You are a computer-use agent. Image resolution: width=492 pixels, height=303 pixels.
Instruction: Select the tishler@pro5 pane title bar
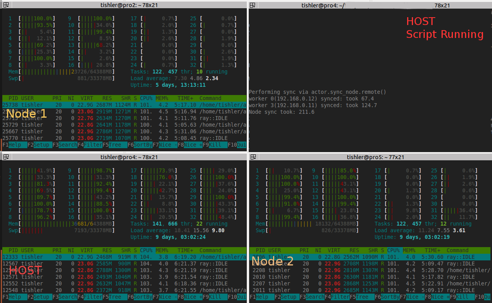(370, 157)
